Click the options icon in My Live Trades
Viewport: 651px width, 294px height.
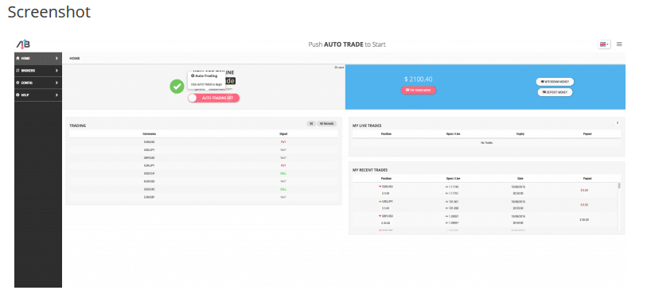pos(618,122)
